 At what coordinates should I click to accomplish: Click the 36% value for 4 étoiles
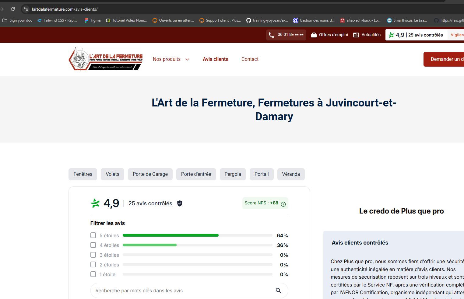pyautogui.click(x=283, y=245)
